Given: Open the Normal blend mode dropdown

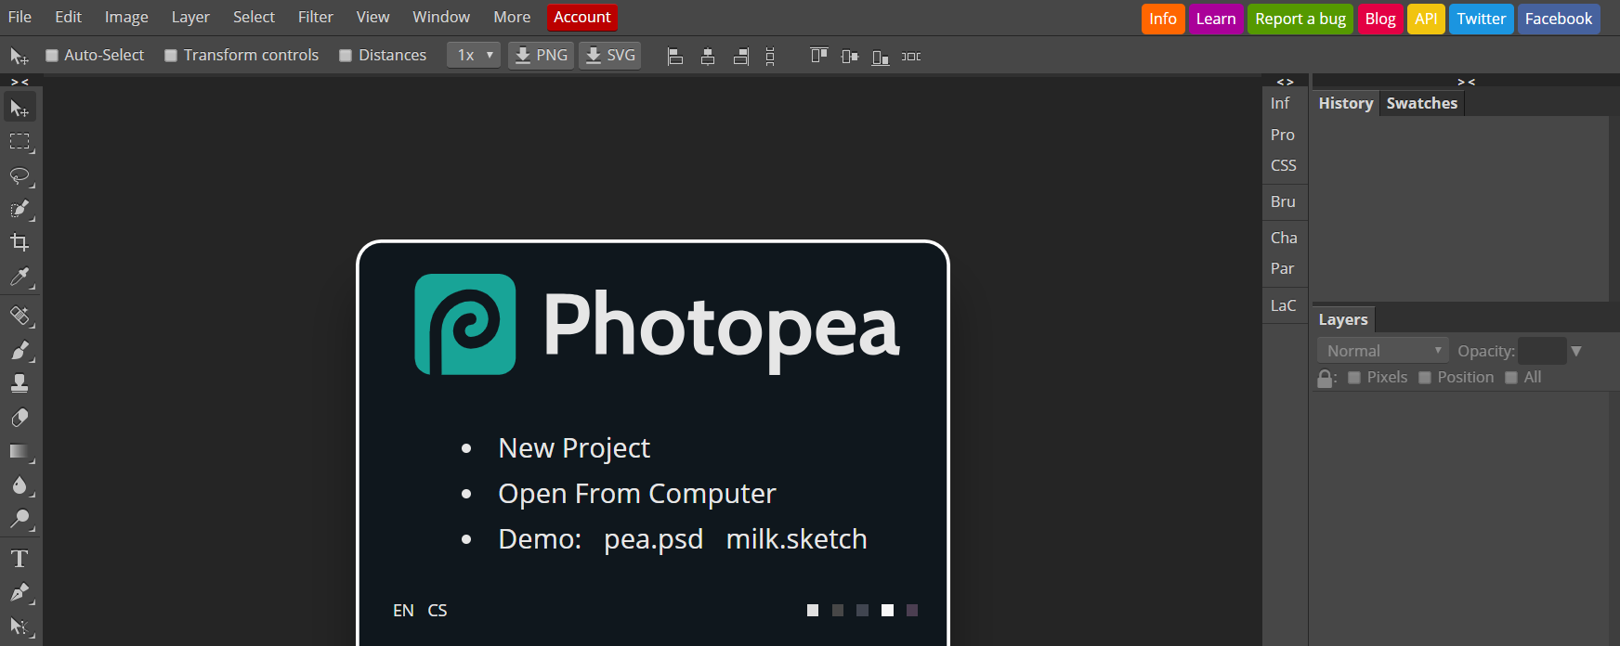Looking at the screenshot, I should click(x=1383, y=351).
